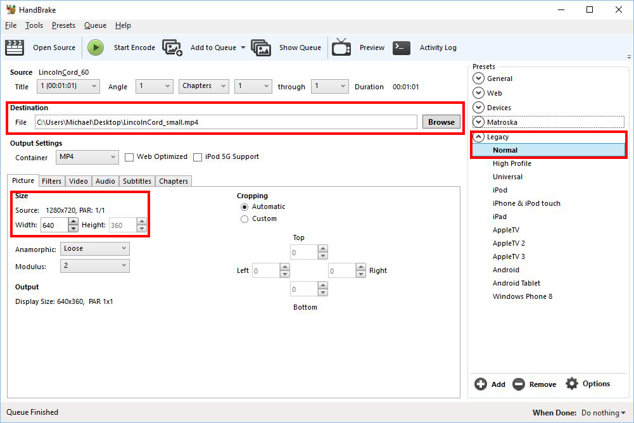
Task: Switch to the Filters tab
Action: (52, 181)
